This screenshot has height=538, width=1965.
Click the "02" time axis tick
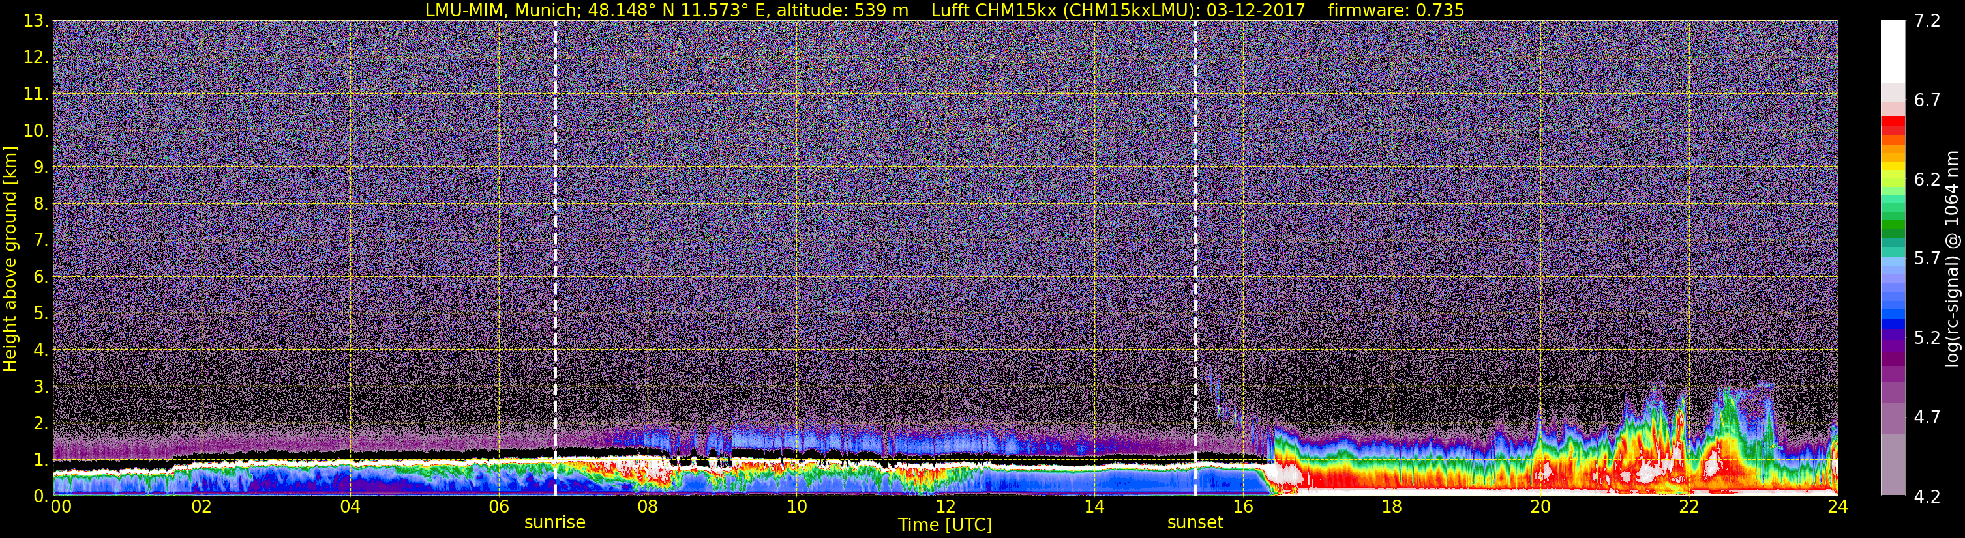[x=201, y=507]
